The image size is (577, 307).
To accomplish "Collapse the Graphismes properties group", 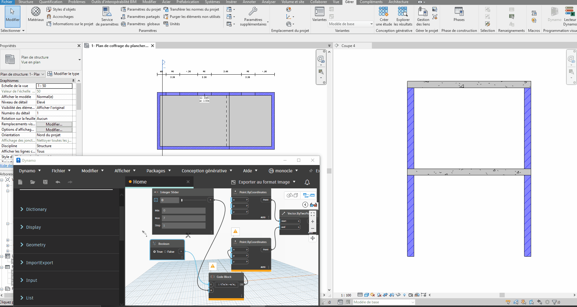I will click(73, 80).
